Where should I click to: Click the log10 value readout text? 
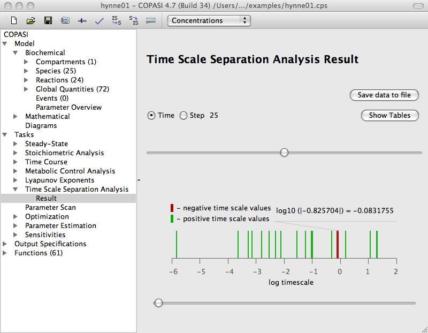(x=335, y=210)
